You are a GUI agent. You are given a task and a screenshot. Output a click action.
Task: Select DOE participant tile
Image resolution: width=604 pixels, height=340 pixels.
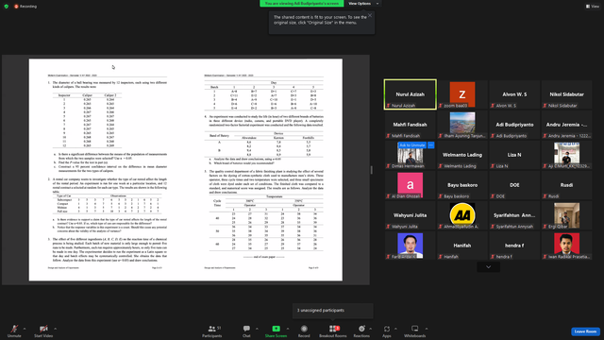tap(514, 185)
